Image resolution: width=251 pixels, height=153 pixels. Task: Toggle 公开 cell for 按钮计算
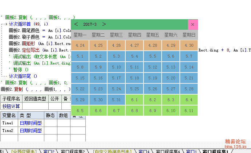(54, 106)
